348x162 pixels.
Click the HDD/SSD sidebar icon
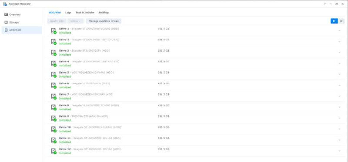point(6,30)
